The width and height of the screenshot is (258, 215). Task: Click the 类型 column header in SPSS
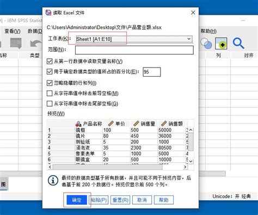tap(34, 56)
